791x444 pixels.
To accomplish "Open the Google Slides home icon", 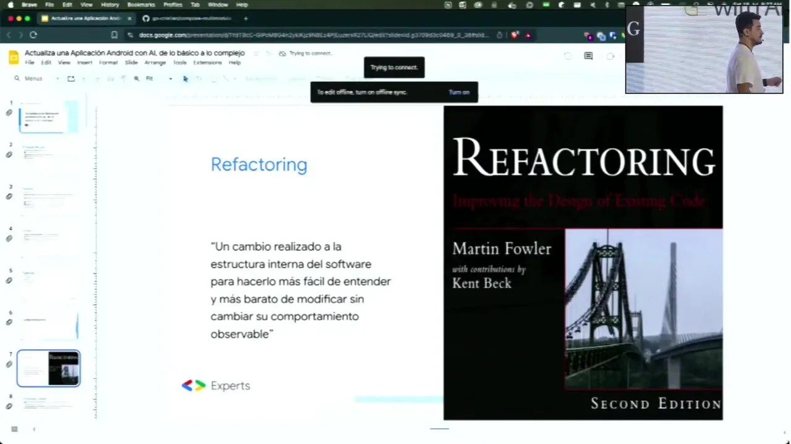I will [x=14, y=57].
